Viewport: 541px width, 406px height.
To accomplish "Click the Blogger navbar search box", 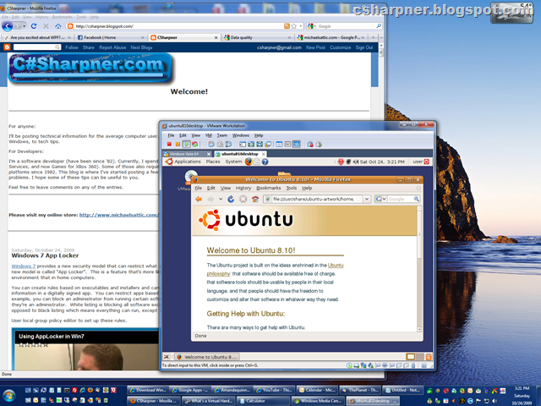I will click(37, 47).
